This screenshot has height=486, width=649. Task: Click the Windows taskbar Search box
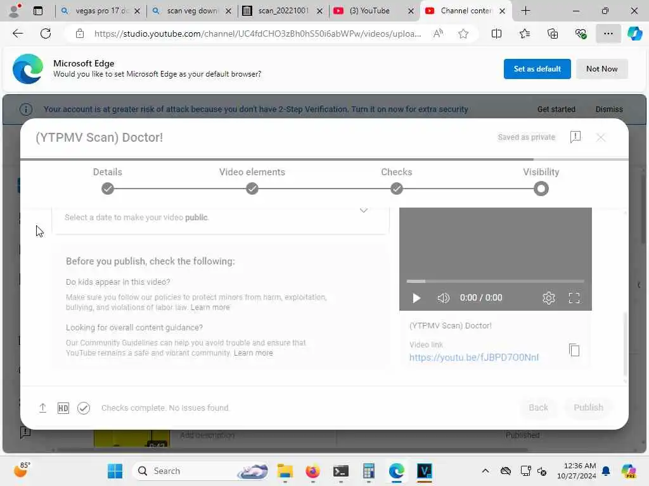pyautogui.click(x=200, y=471)
